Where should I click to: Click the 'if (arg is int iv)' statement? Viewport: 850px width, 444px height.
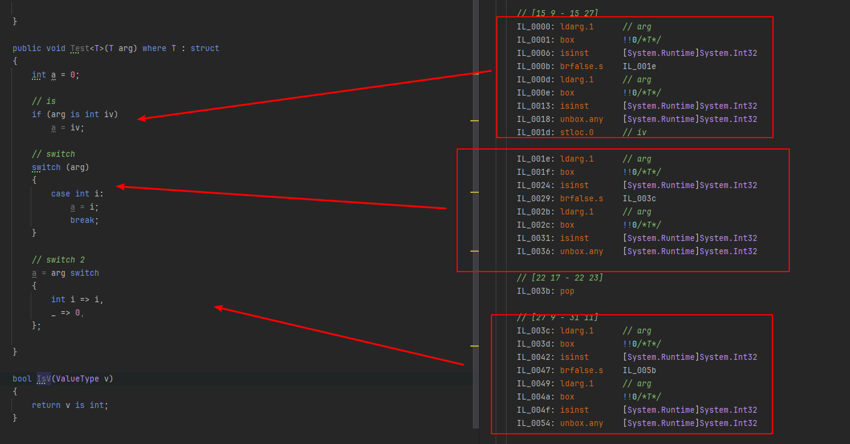(x=75, y=114)
